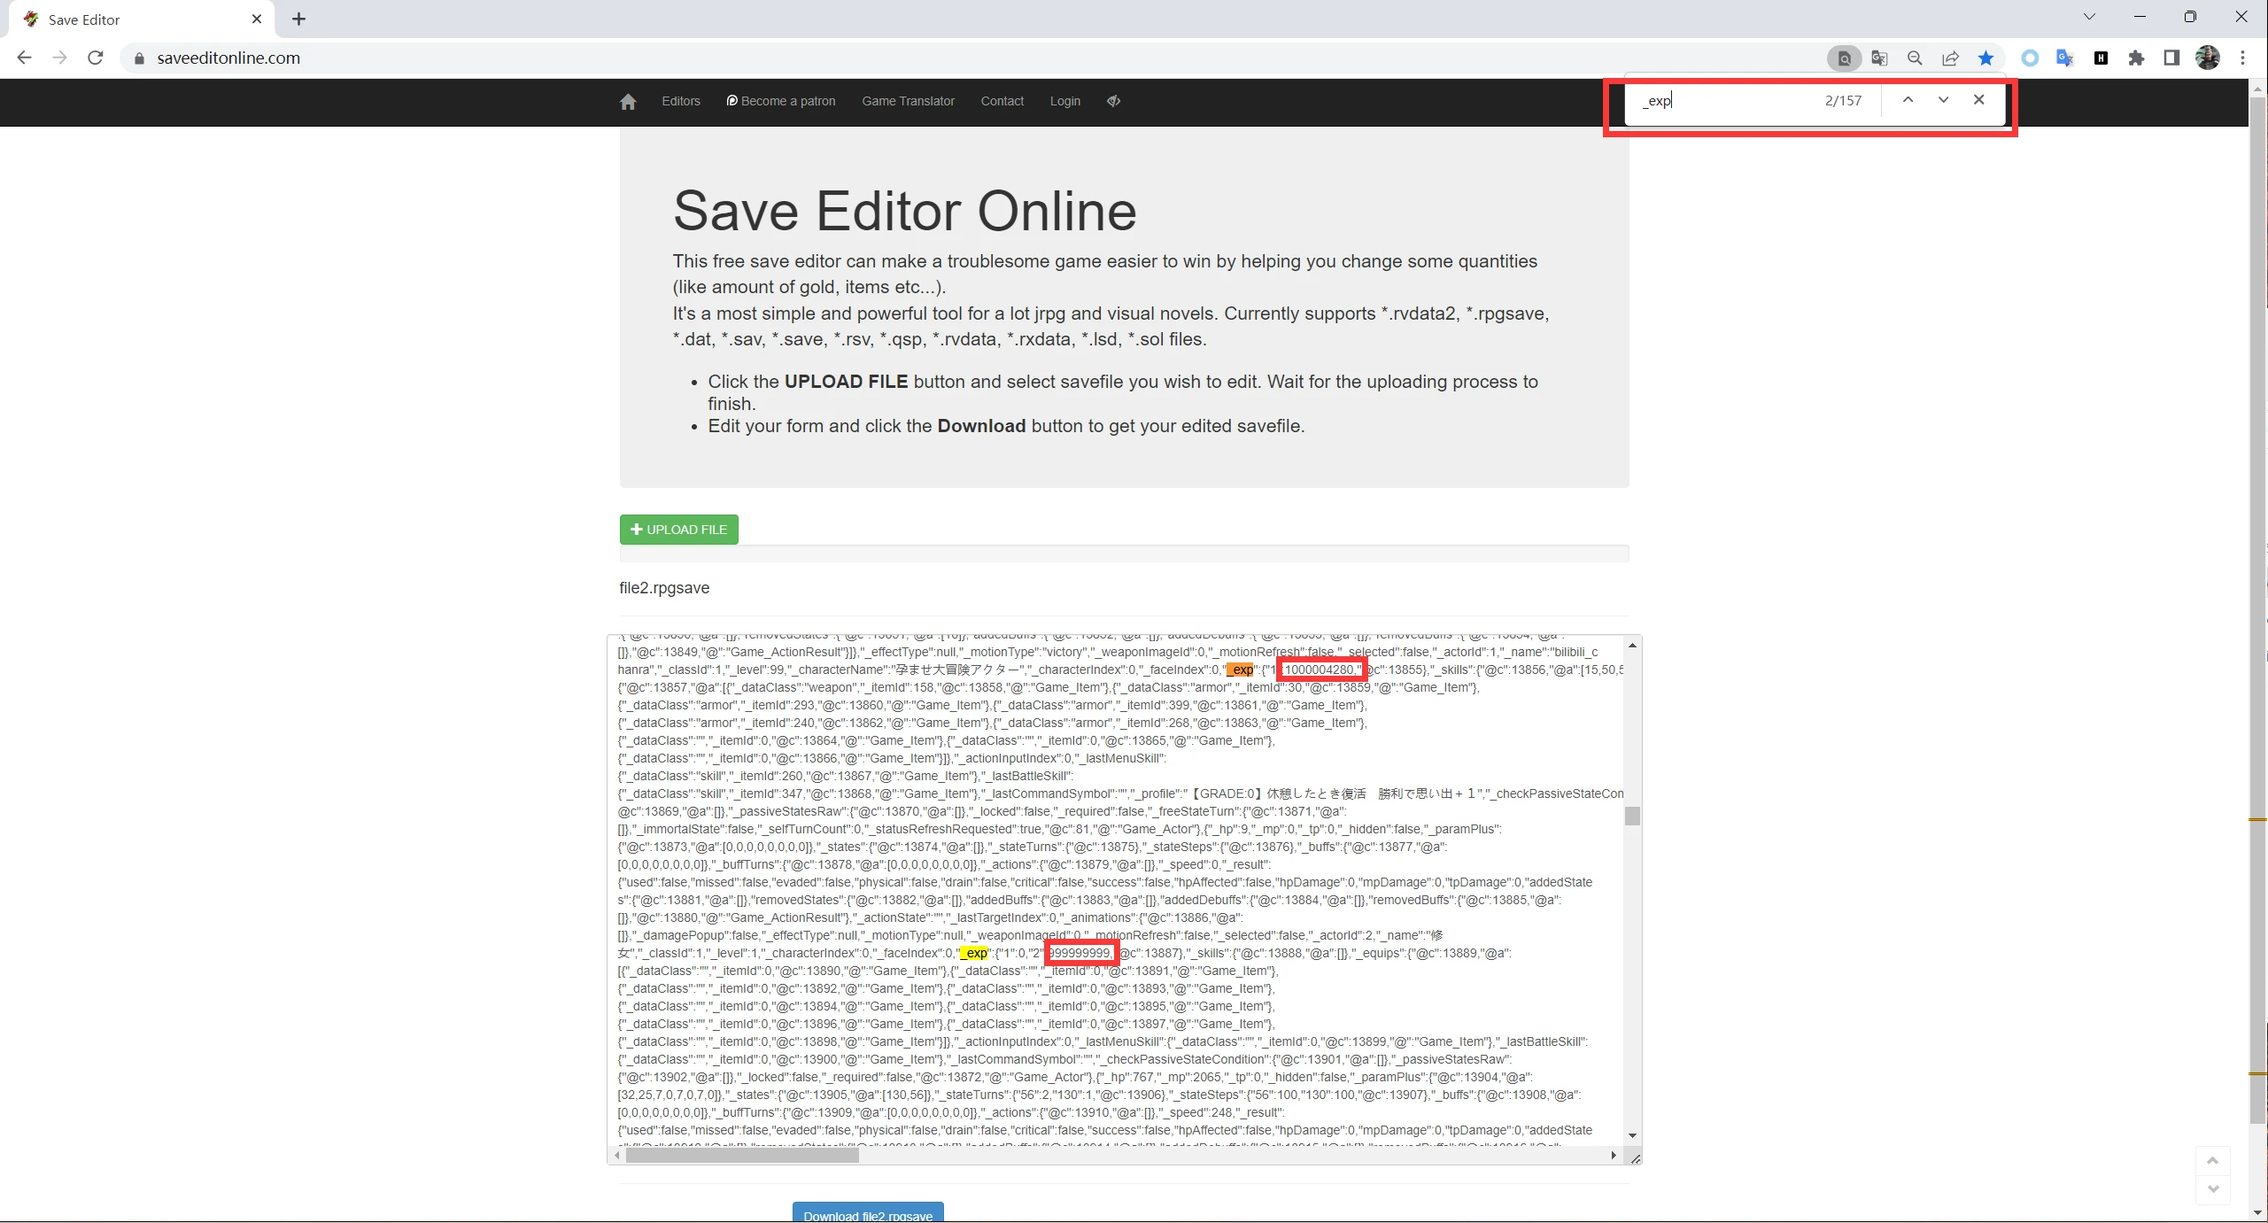Open the Game Translator page

tap(908, 101)
